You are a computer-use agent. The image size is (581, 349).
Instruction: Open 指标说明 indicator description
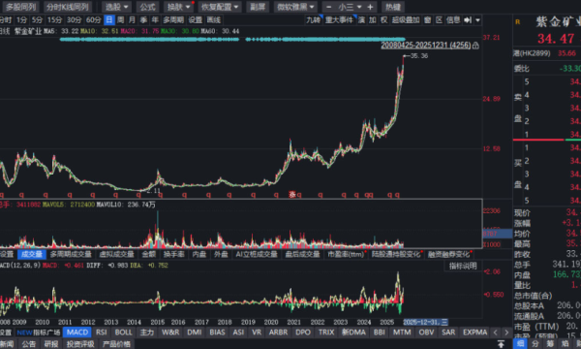pos(463,266)
